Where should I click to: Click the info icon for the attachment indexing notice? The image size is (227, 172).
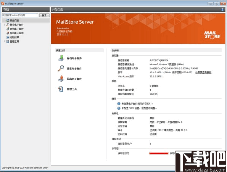pyautogui.click(x=119, y=104)
